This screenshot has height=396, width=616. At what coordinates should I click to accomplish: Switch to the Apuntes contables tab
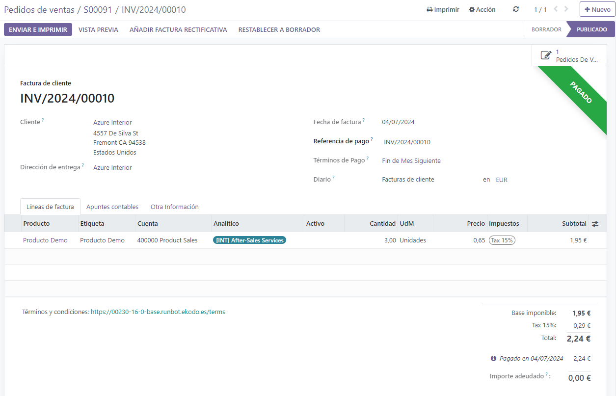(x=112, y=207)
